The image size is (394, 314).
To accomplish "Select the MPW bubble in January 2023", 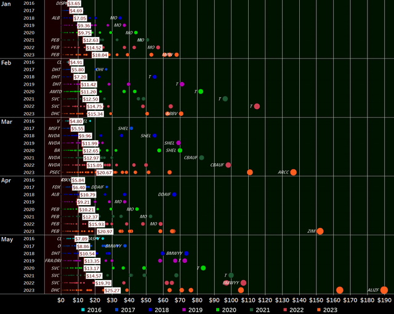I will click(x=177, y=55).
